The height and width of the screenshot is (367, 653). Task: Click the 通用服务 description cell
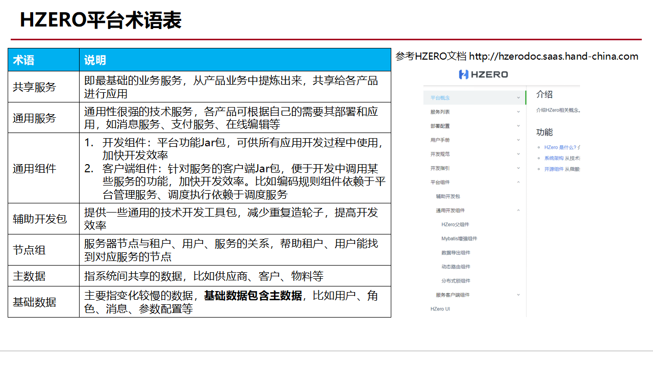pos(235,118)
